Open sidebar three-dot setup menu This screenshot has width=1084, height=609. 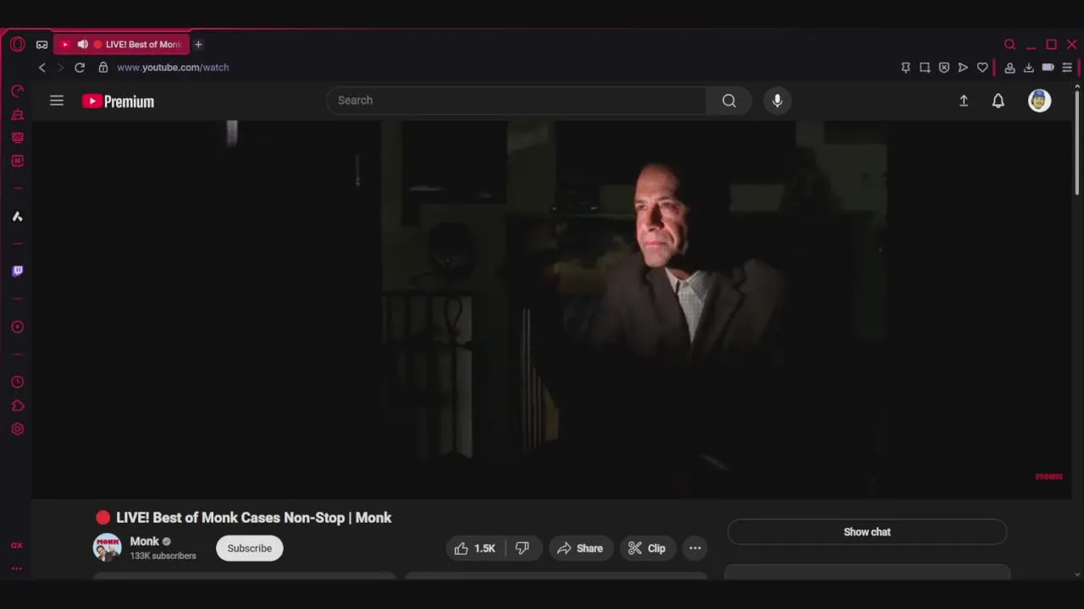16,569
